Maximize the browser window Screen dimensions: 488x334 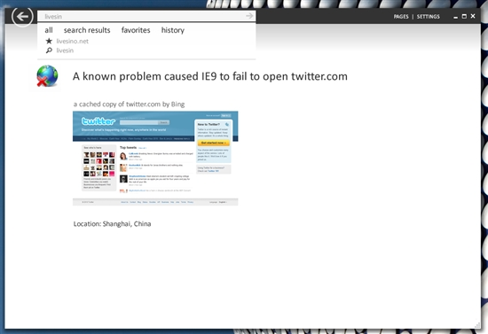click(464, 16)
